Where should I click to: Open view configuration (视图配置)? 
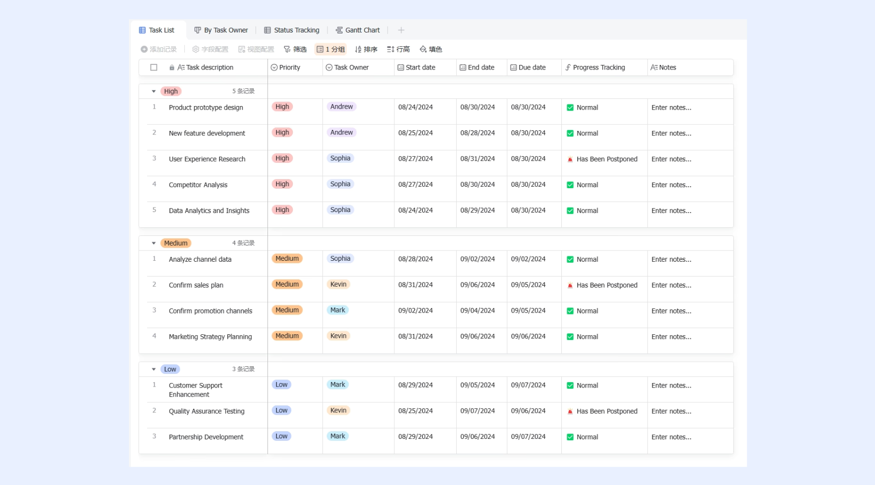tap(256, 49)
